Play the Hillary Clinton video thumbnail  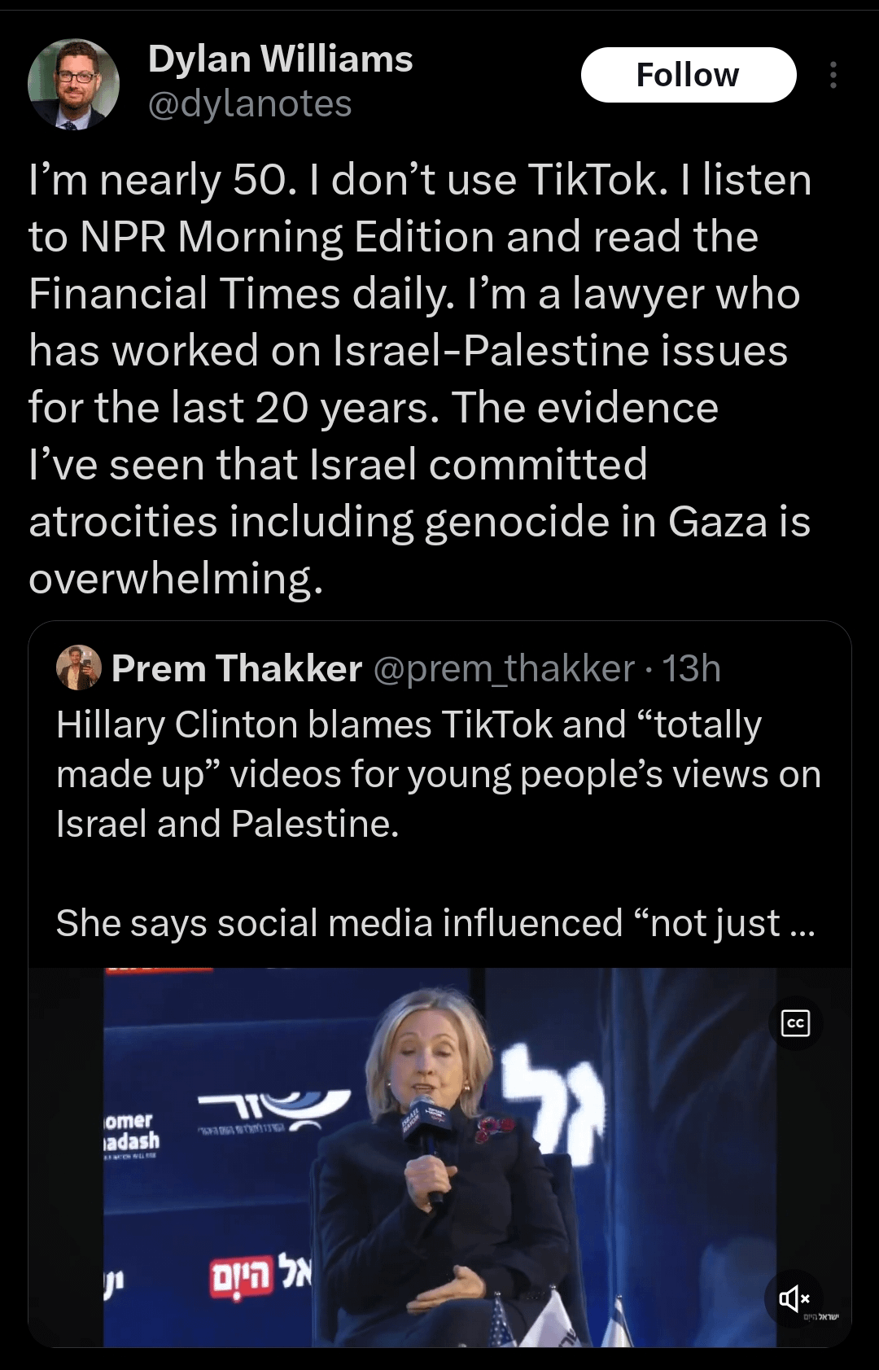[439, 1156]
